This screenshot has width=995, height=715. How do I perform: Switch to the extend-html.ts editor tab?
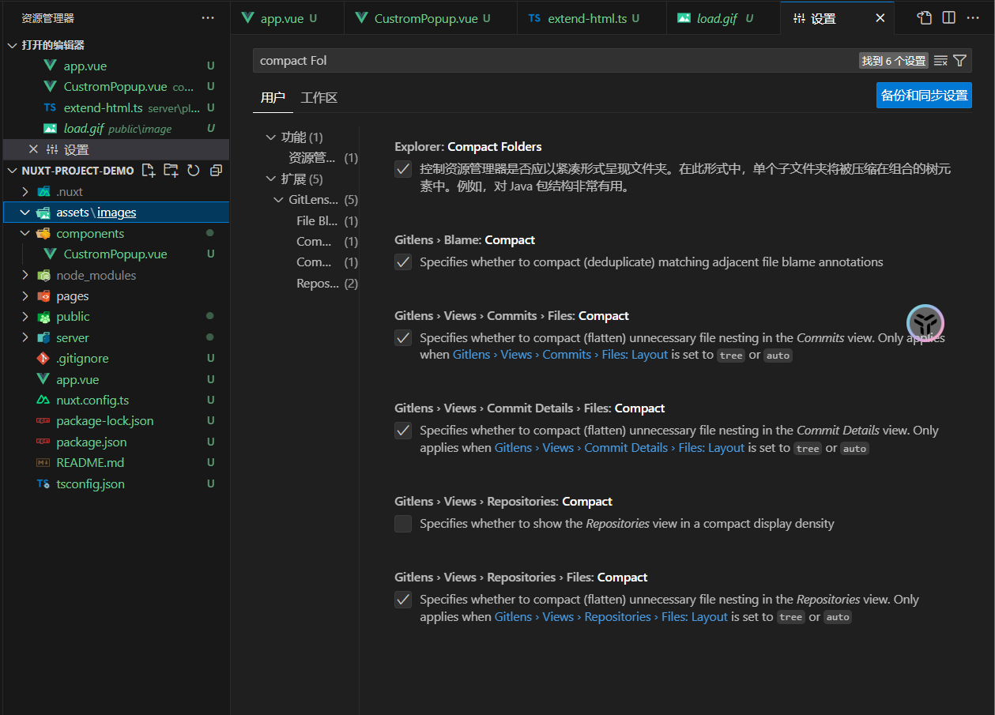pos(592,18)
